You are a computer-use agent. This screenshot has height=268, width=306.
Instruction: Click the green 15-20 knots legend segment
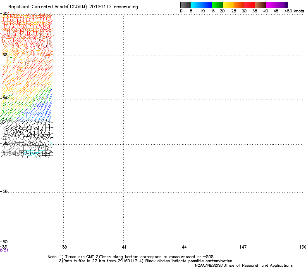tap(218, 5)
